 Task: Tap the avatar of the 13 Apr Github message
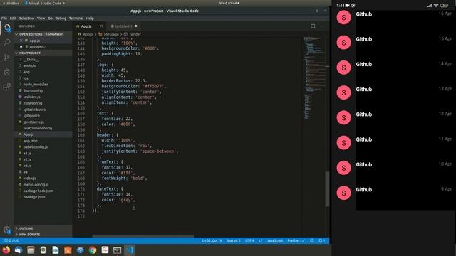coord(343,92)
